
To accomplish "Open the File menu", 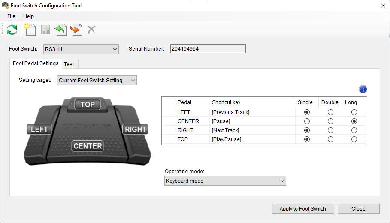I will (x=11, y=16).
